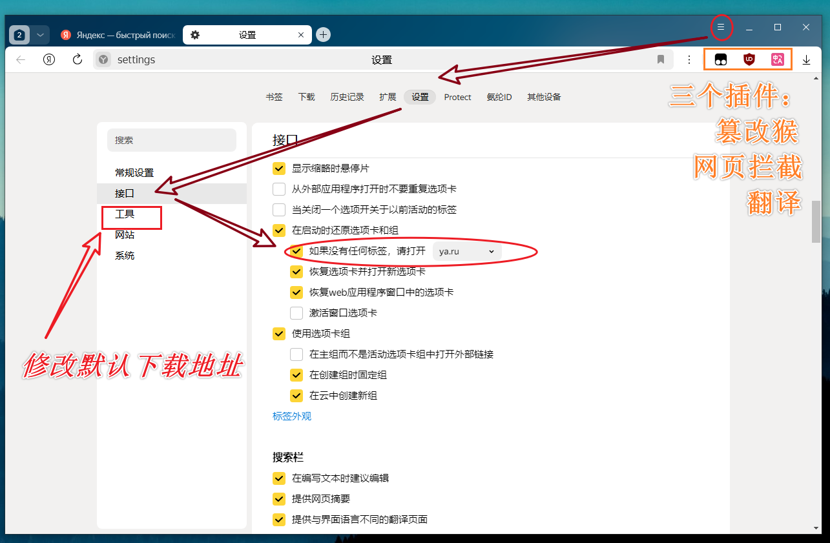The height and width of the screenshot is (543, 830).
Task: Click the Tampermonkey extension icon
Action: (x=721, y=60)
